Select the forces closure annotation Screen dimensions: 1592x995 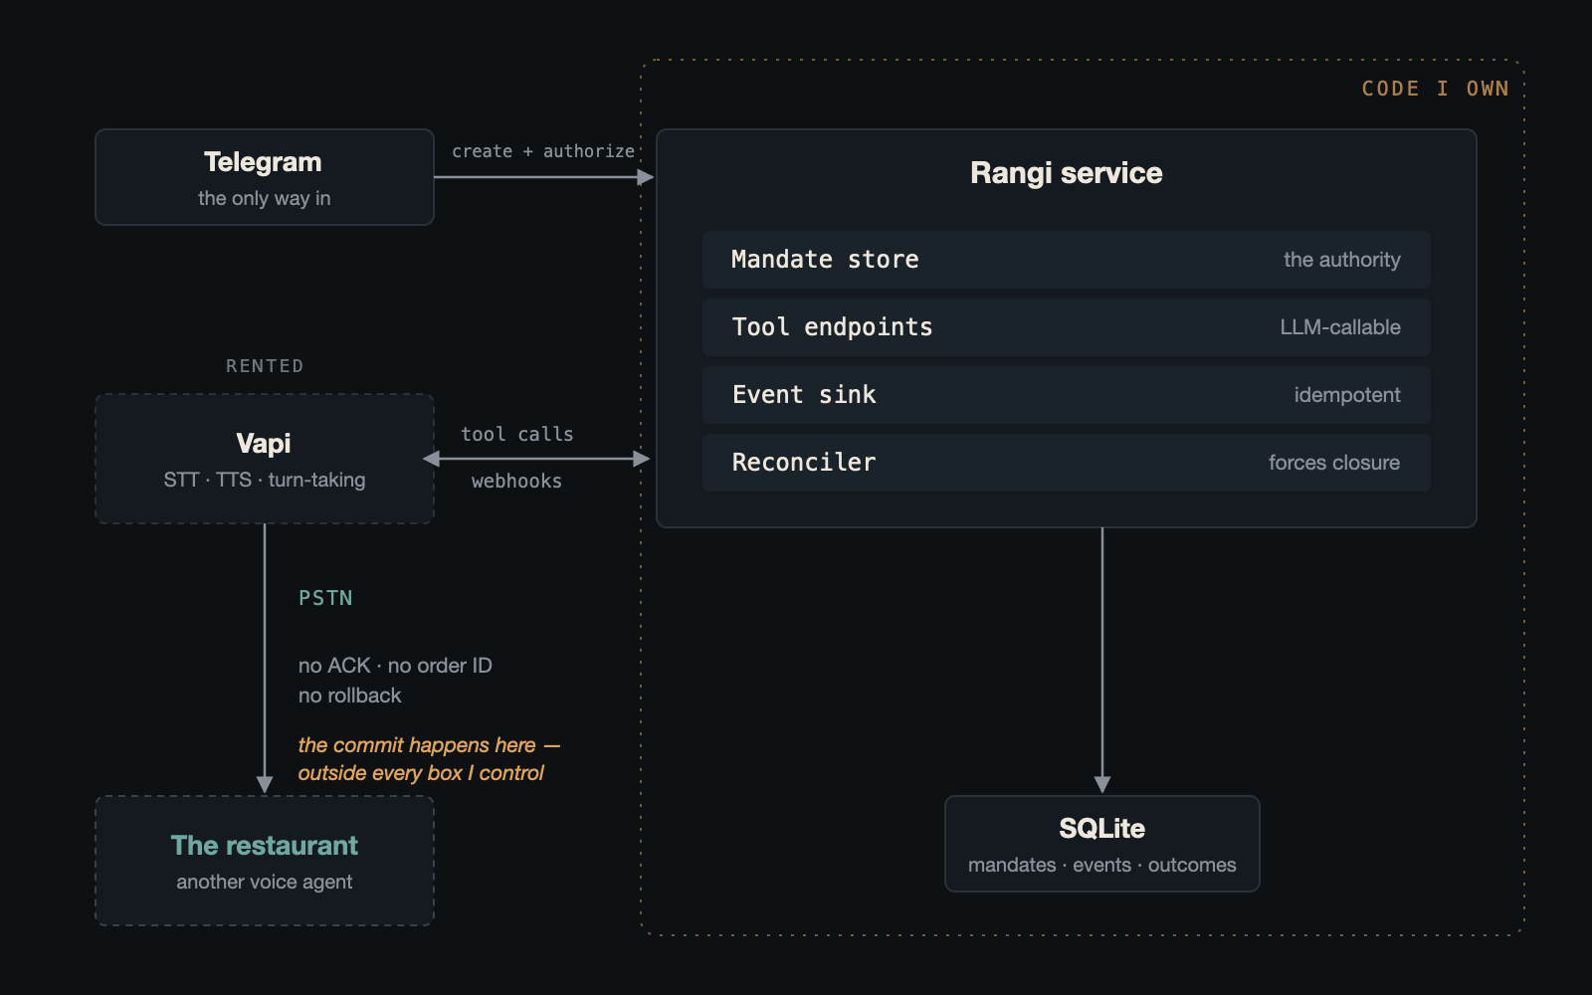pyautogui.click(x=1334, y=463)
